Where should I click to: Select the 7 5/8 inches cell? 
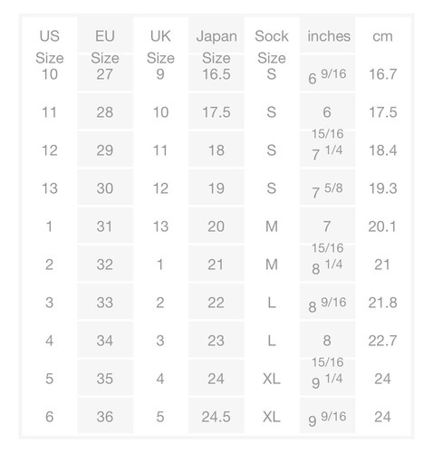[x=327, y=190]
